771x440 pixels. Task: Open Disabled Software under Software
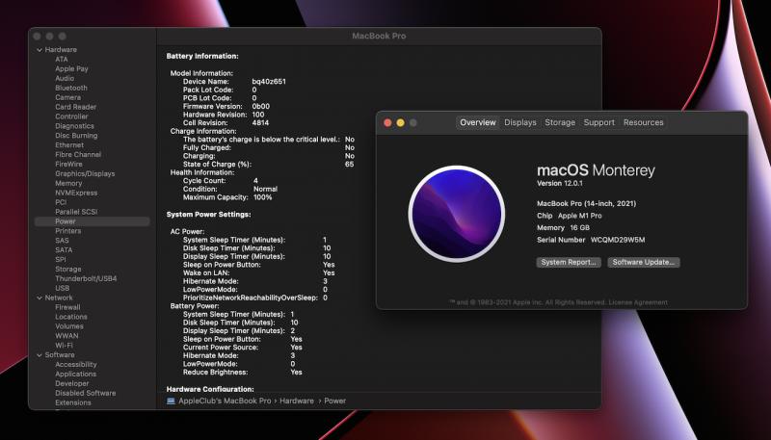click(85, 393)
